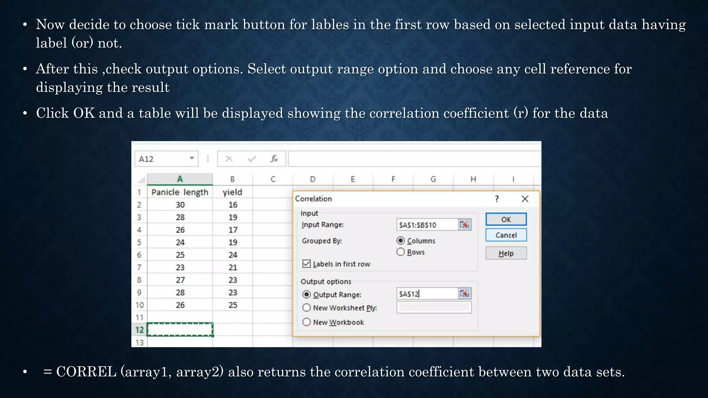Select New Workbook radio option
Viewport: 708px width, 398px height.
[x=306, y=322]
